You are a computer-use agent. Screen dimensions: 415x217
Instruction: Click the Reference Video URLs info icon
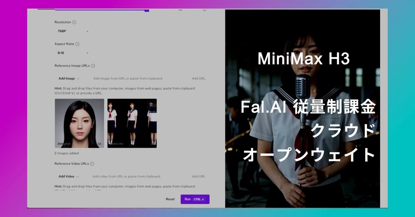92,164
